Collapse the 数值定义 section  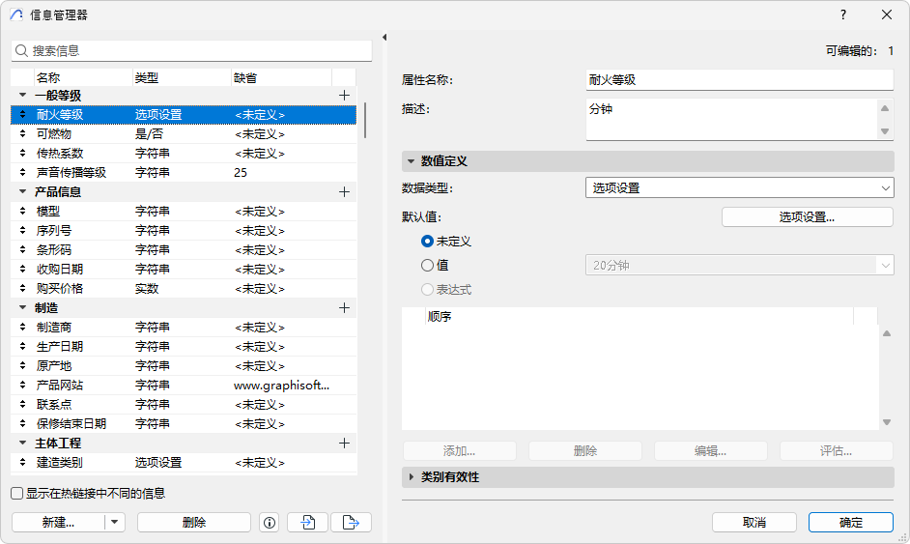pos(411,160)
